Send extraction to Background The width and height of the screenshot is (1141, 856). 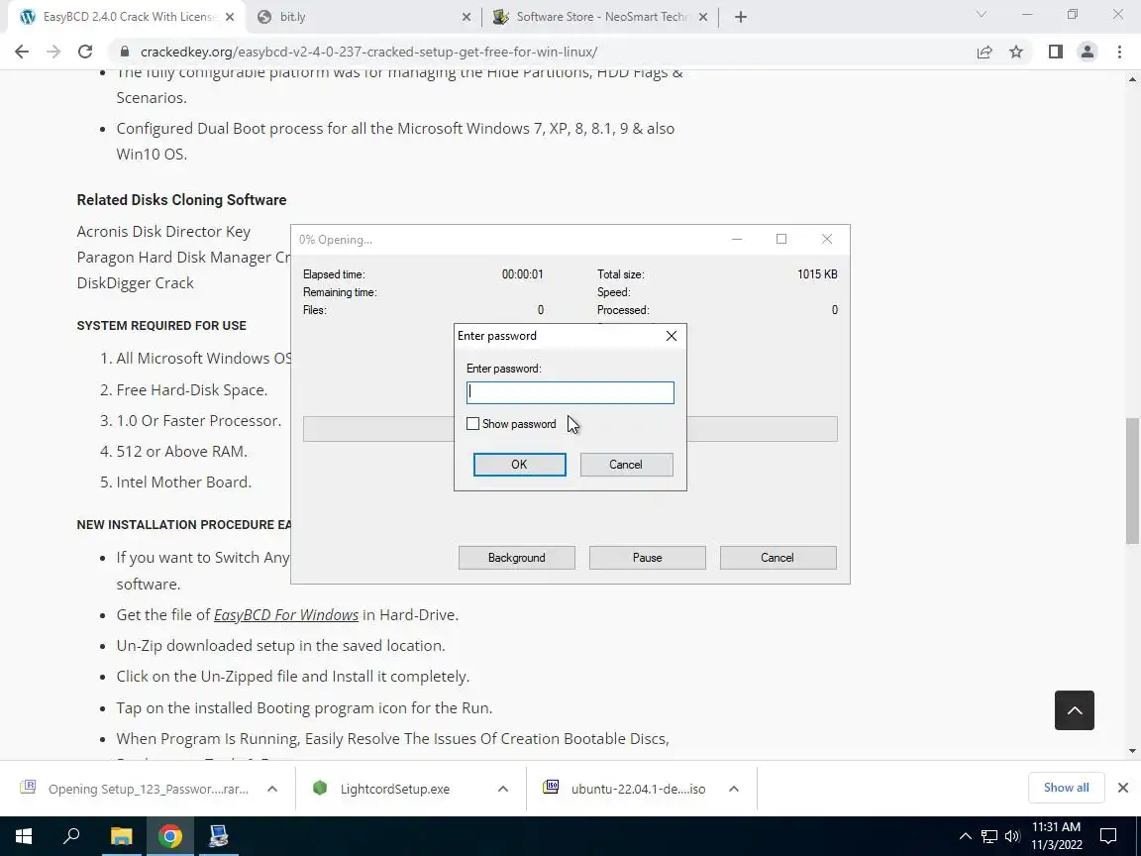[517, 558]
